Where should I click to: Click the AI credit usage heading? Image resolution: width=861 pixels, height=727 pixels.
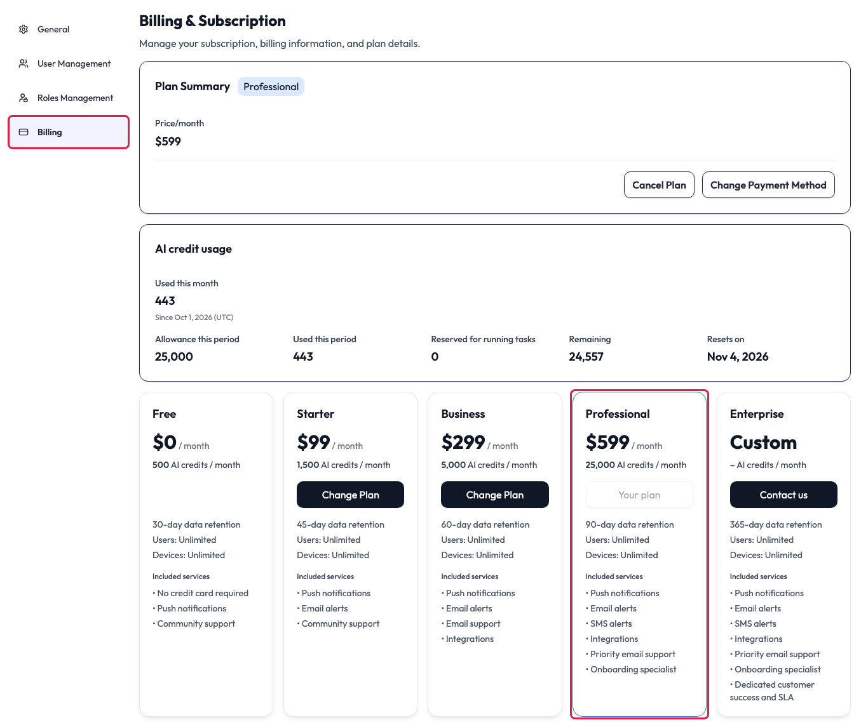(x=193, y=249)
